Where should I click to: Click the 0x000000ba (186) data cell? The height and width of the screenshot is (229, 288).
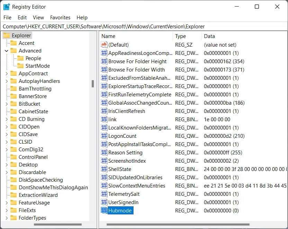pyautogui.click(x=224, y=103)
